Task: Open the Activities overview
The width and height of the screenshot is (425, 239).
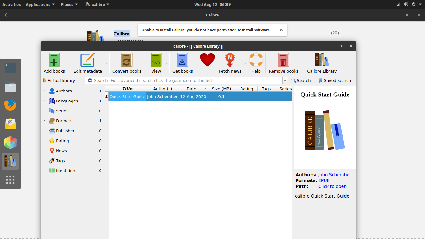Action: tap(12, 4)
